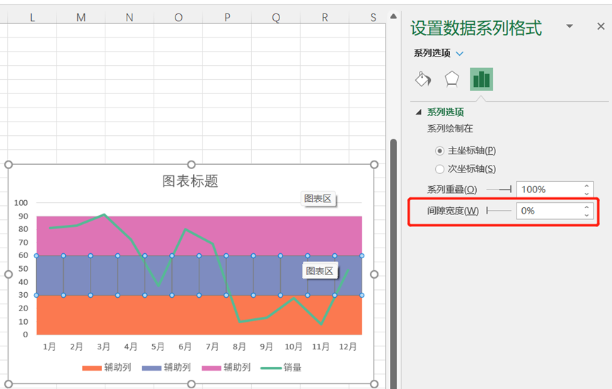Click the vertical scrollbar thumb
612x389 pixels.
(393, 263)
